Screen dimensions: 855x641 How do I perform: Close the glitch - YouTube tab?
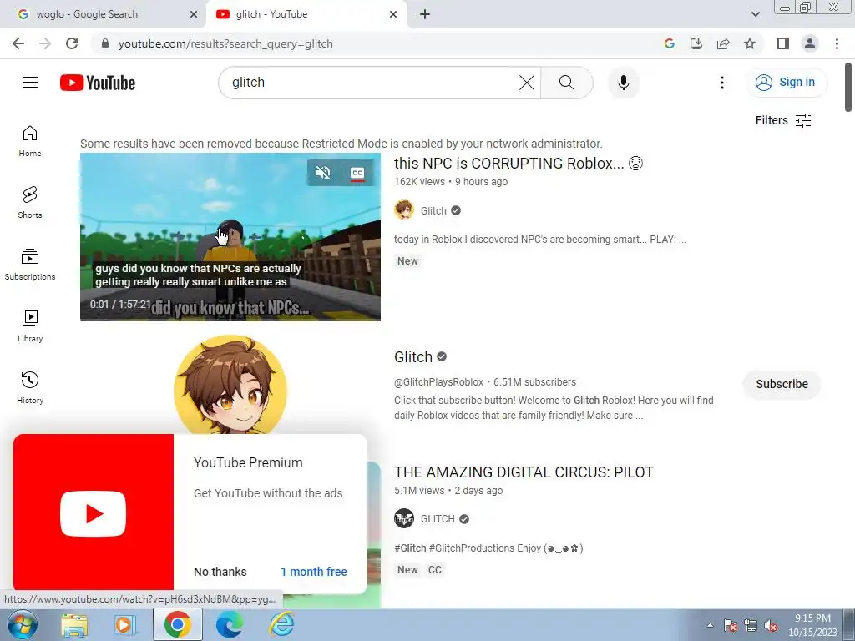393,14
